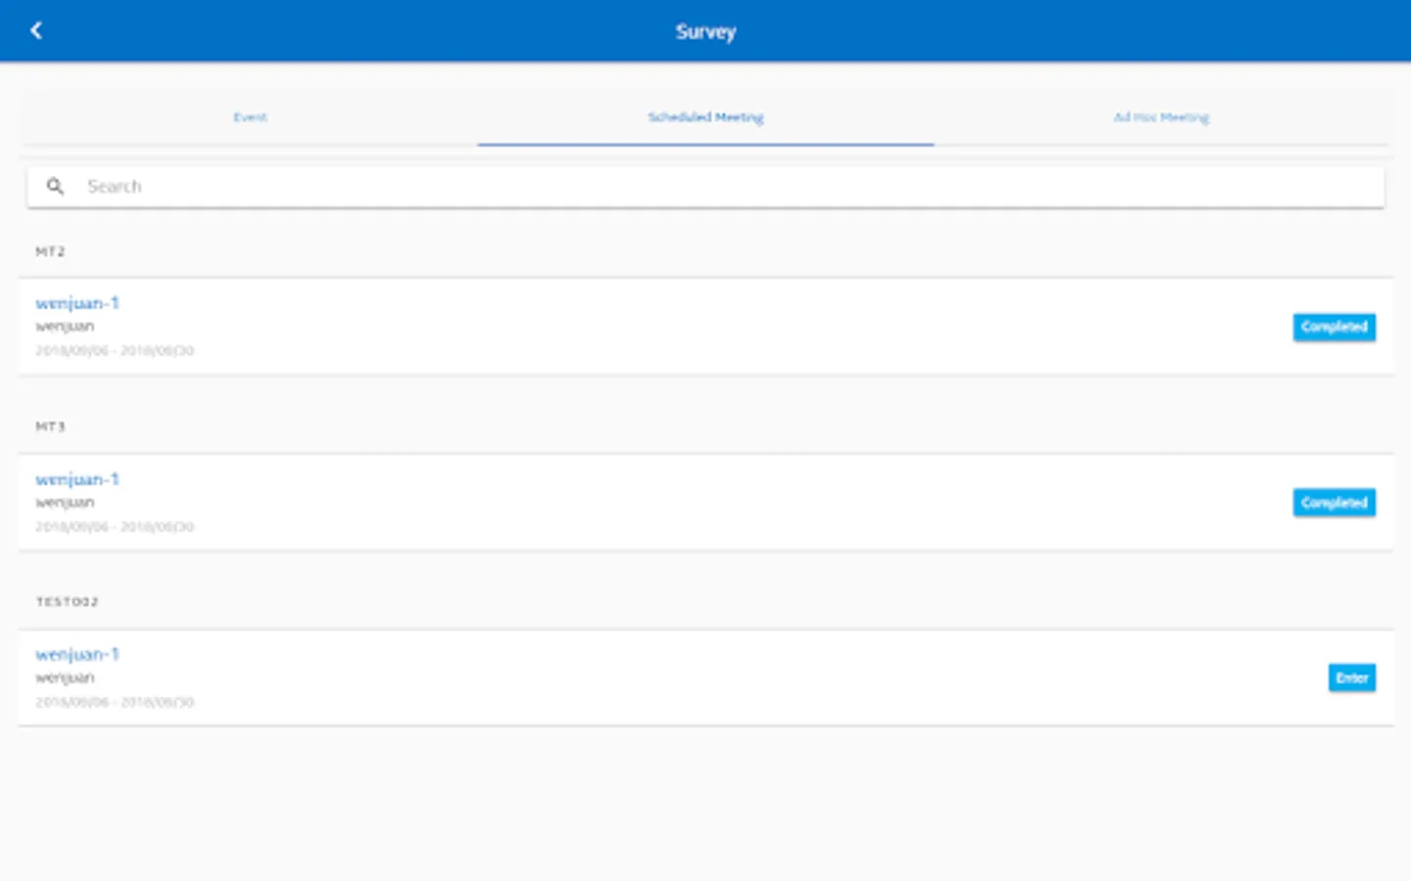Switch to the Event tab

(250, 117)
